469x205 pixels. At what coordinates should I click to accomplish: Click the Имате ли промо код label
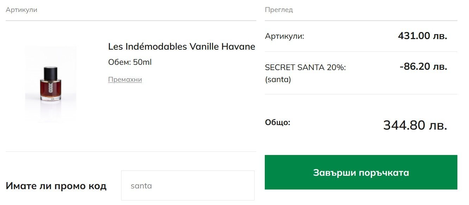(56, 186)
